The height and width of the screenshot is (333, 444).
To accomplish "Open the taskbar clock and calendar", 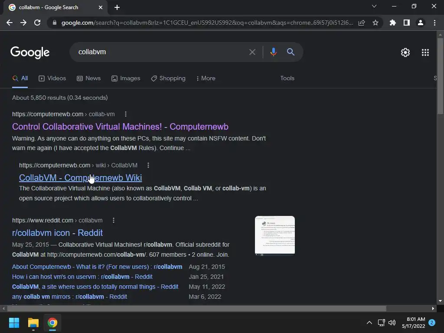I will [x=413, y=323].
